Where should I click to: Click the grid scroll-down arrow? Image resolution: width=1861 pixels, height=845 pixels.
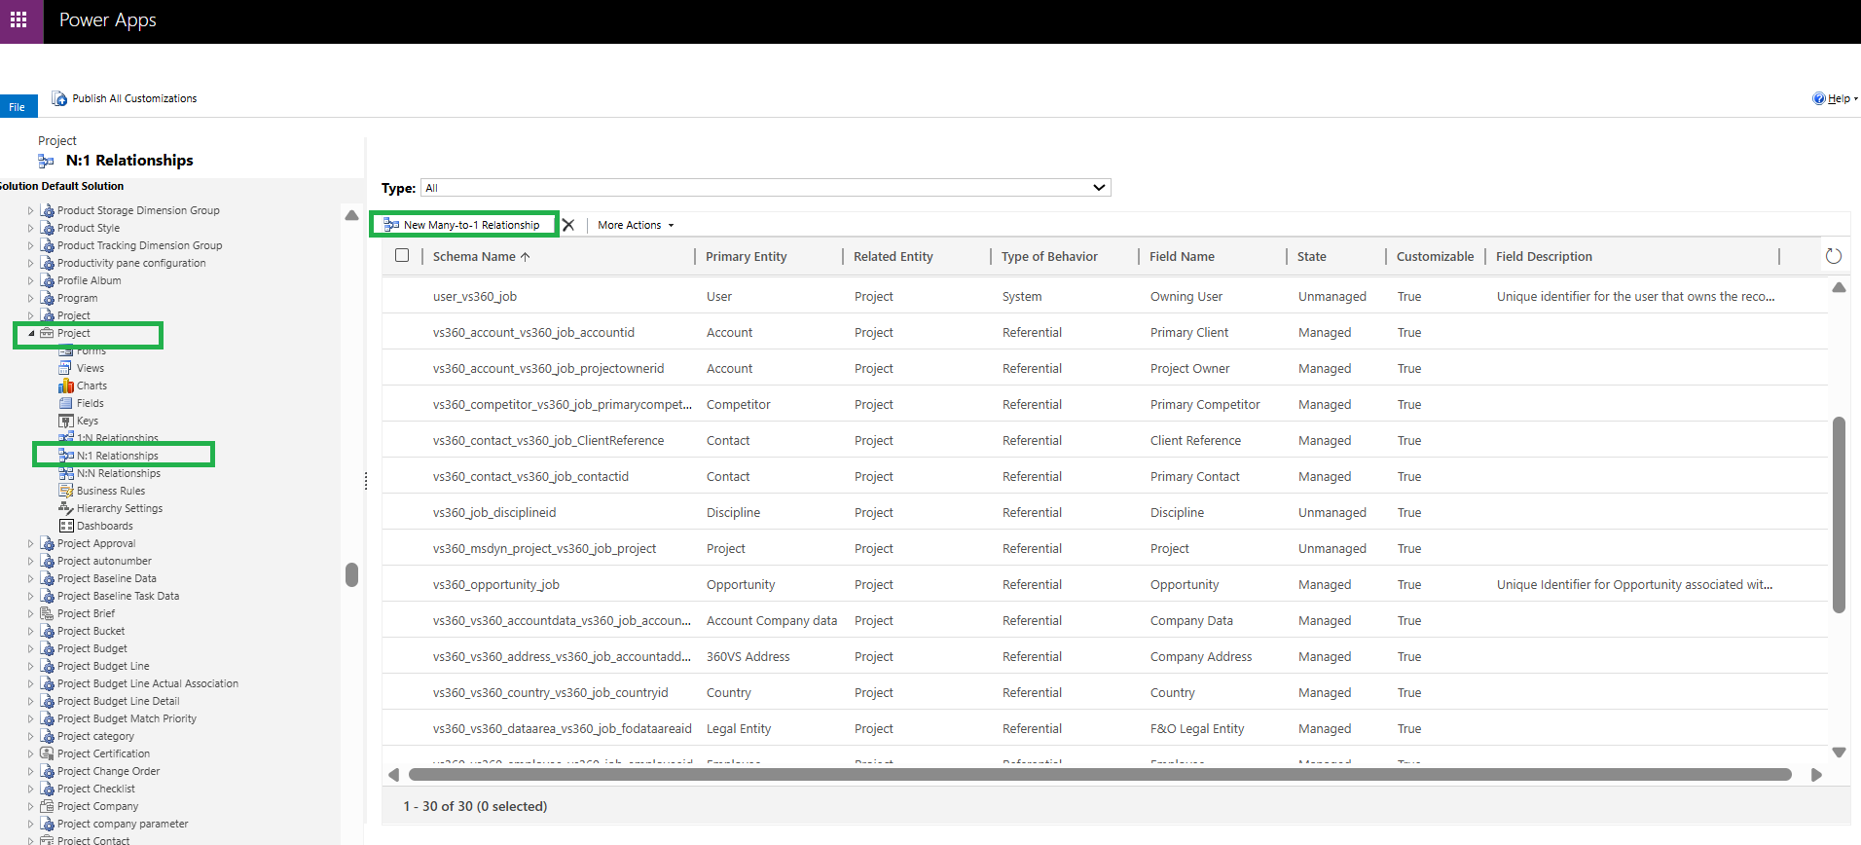pyautogui.click(x=1839, y=752)
